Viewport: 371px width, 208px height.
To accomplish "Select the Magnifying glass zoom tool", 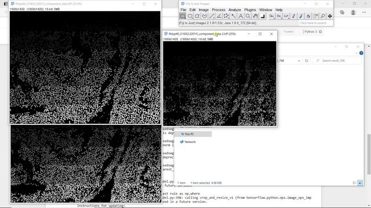I will click(248, 16).
